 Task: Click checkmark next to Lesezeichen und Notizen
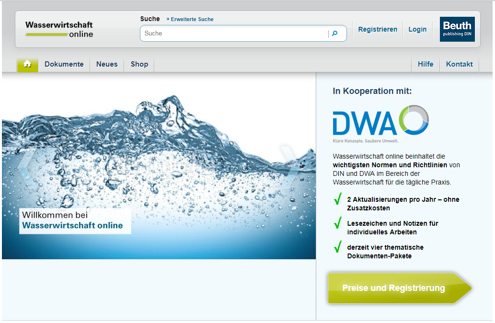coord(338,223)
